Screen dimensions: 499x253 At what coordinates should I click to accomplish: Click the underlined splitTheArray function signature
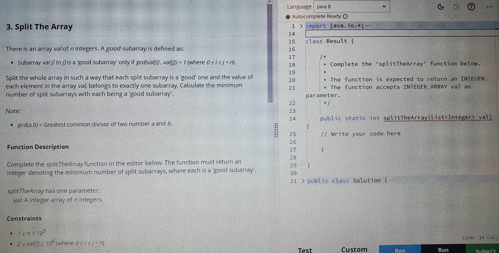438,118
